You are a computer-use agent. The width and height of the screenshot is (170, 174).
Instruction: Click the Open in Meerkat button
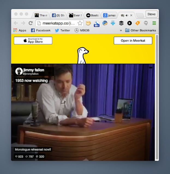click(x=133, y=41)
